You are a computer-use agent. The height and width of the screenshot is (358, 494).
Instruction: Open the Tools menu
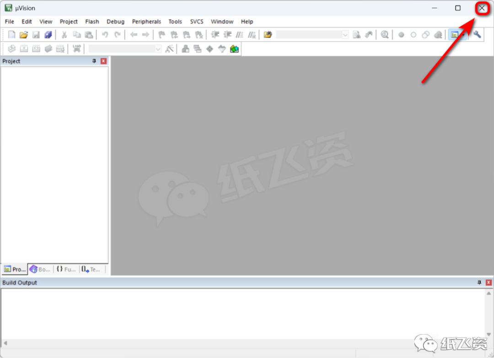pyautogui.click(x=175, y=21)
